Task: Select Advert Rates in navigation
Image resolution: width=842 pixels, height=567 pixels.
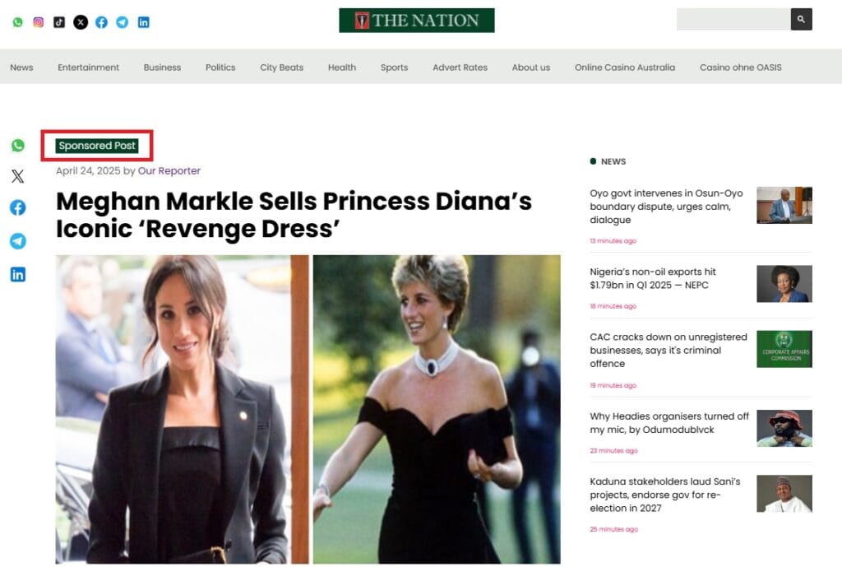Action: (x=460, y=67)
